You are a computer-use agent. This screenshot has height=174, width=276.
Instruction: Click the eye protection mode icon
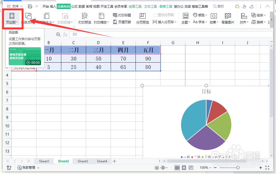157,168
